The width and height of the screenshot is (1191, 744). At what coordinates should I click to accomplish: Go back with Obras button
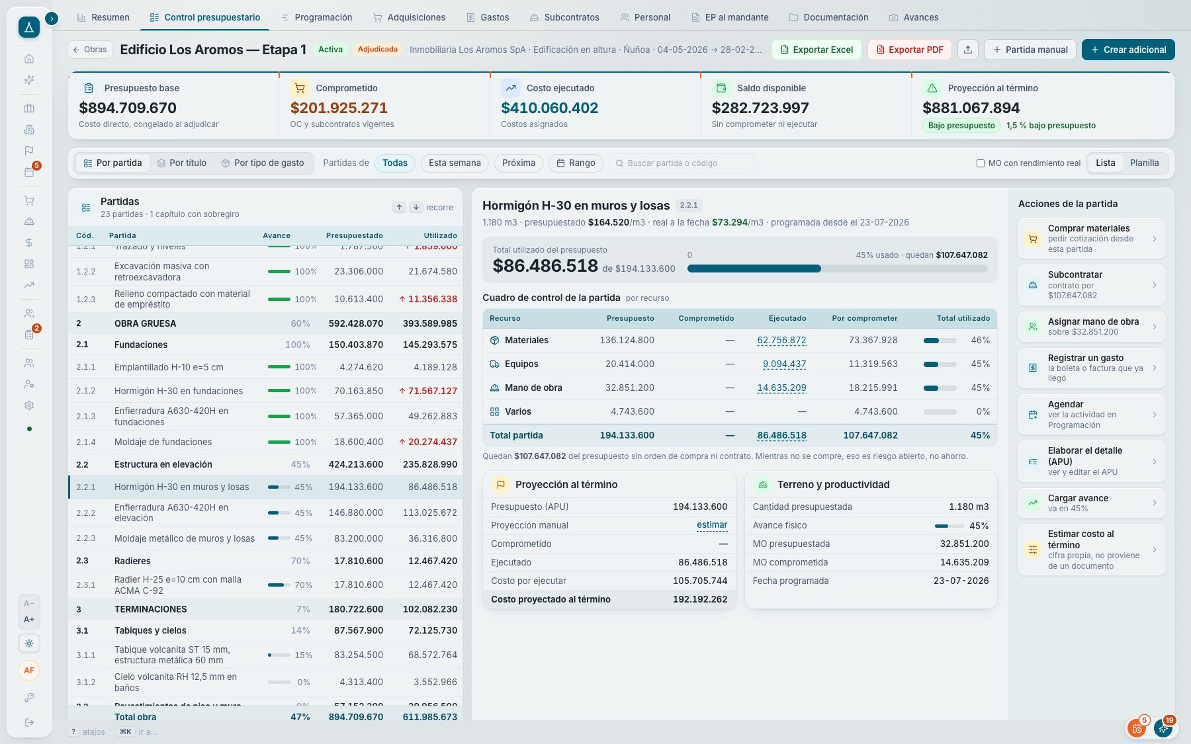point(90,50)
